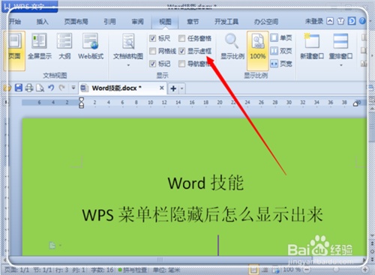Click the shirt-shaped skin icon
Viewport: 375px width, 275px height.
tap(340, 21)
